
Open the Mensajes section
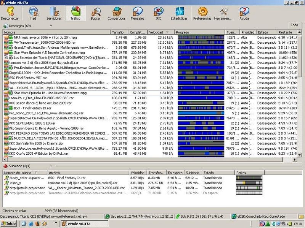tap(138, 13)
